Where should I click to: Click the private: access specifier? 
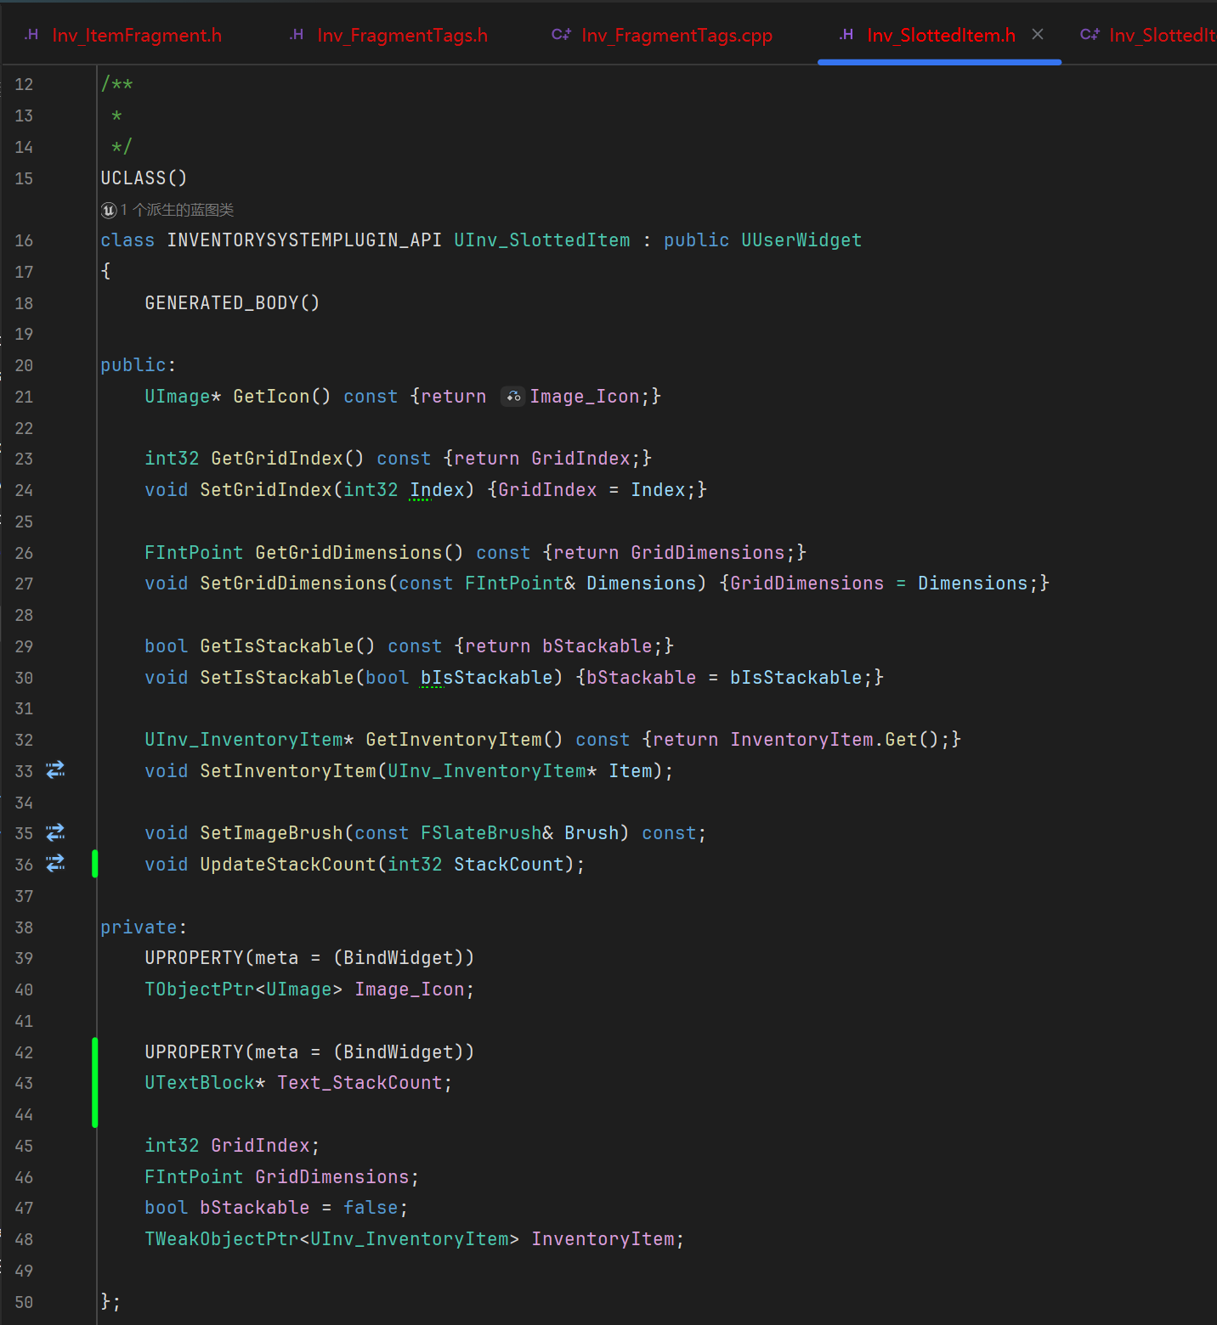pos(144,927)
